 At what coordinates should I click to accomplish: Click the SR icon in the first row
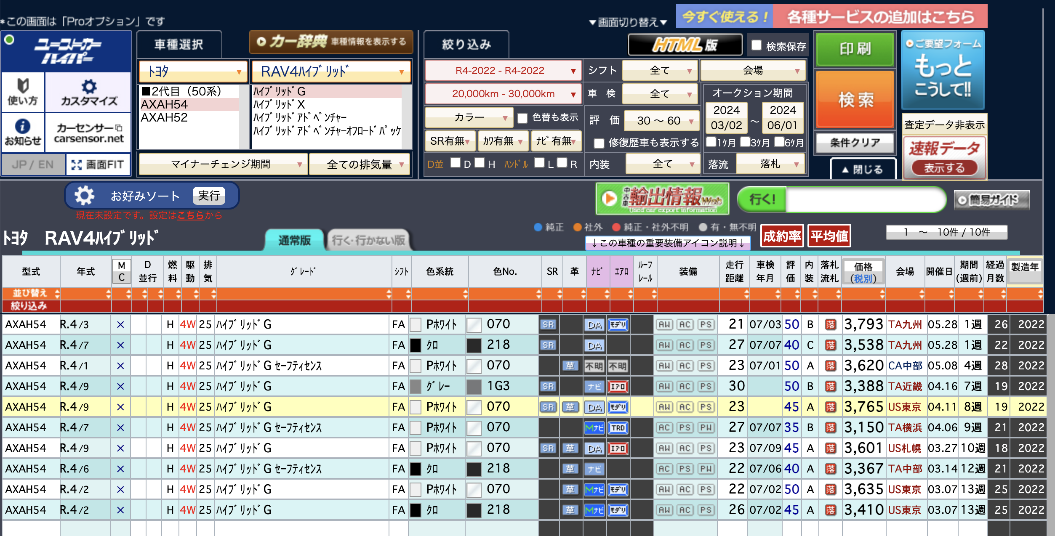[x=548, y=325]
